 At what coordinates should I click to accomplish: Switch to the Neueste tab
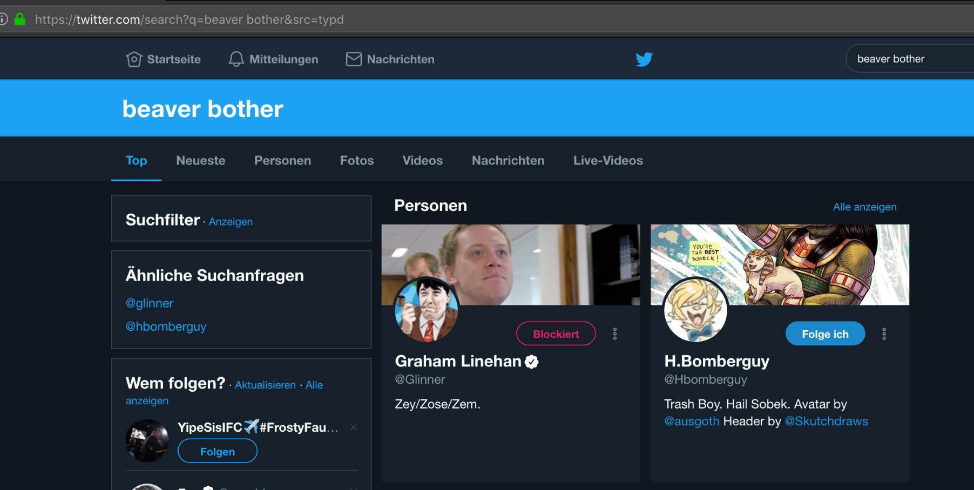pyautogui.click(x=200, y=161)
